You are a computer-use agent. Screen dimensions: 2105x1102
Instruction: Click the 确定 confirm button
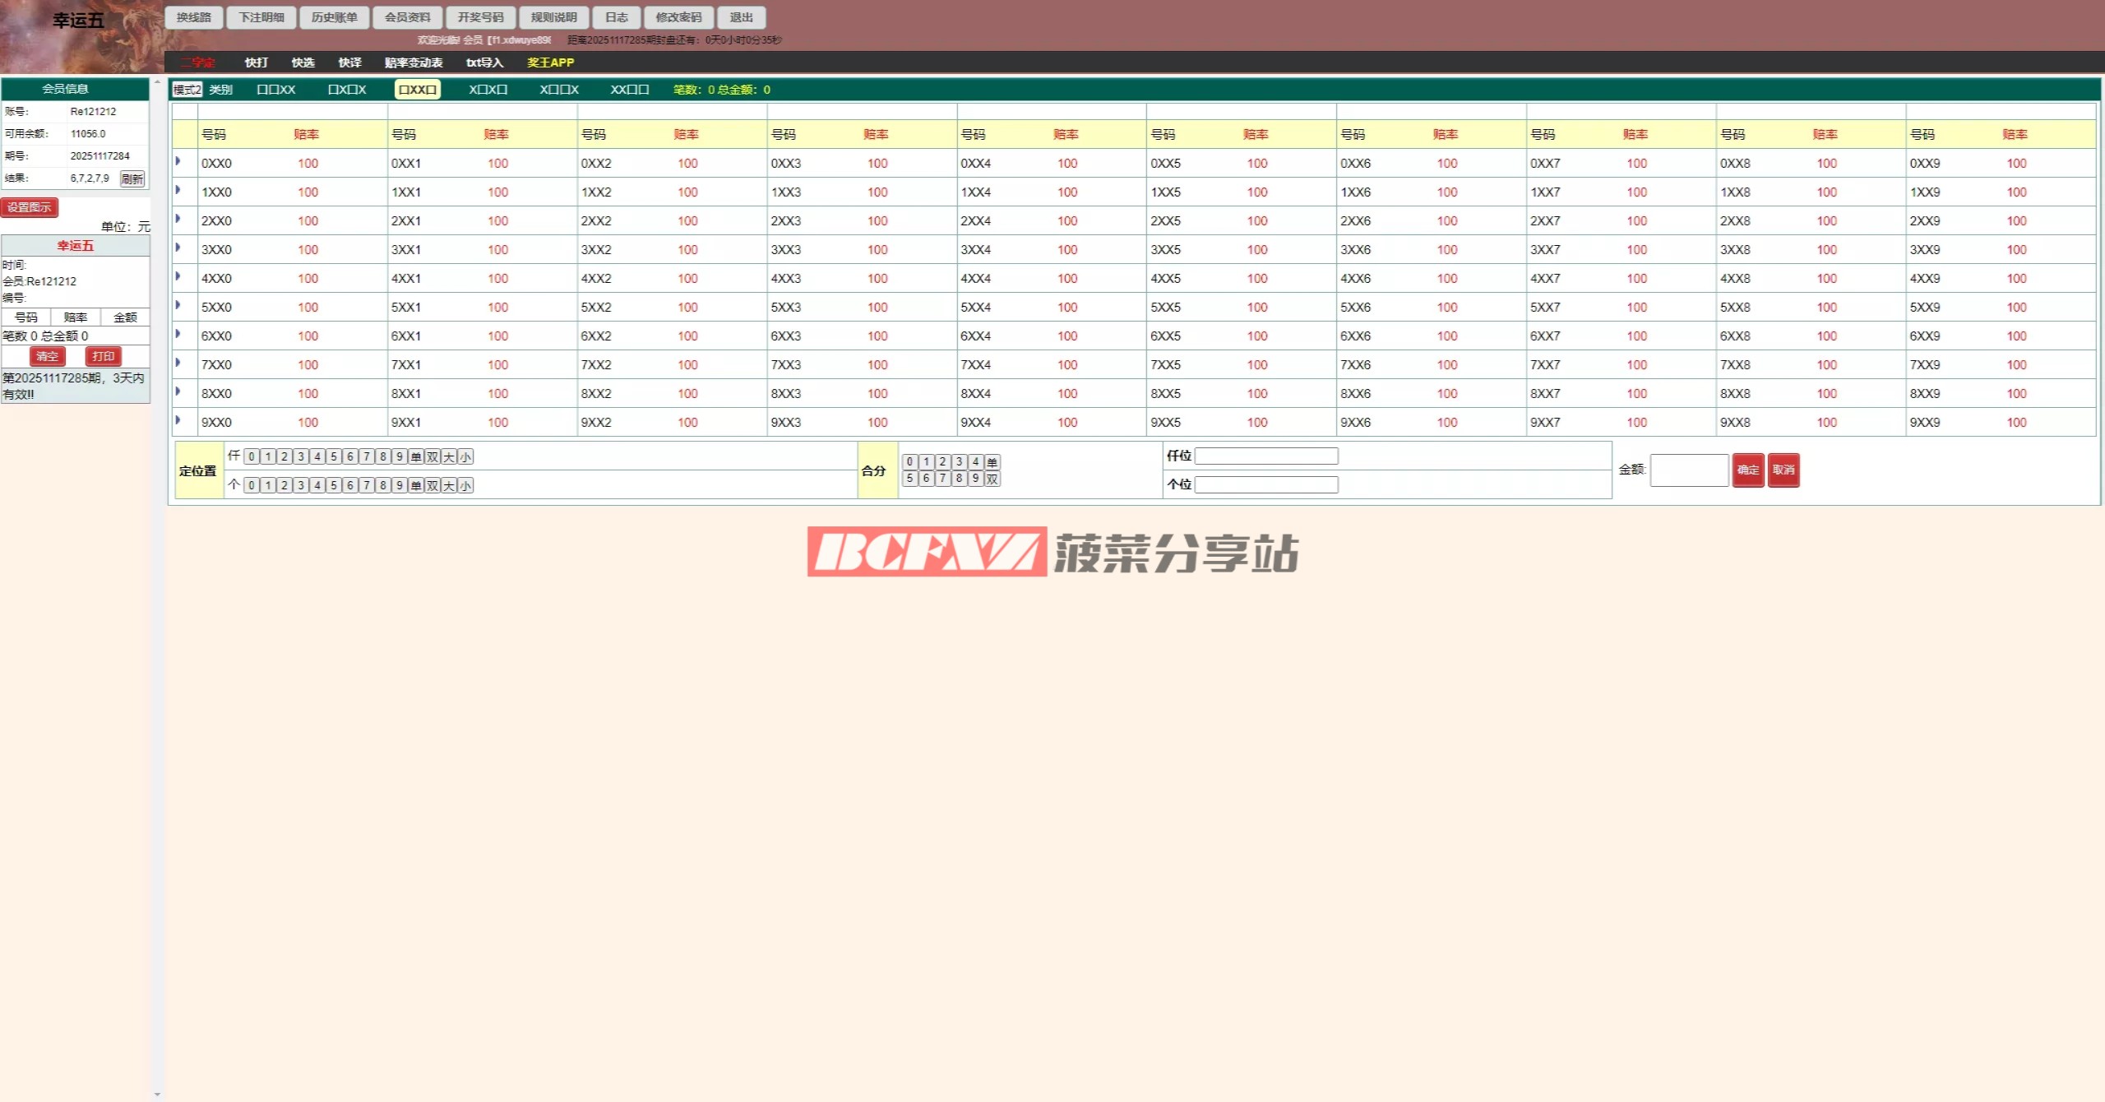coord(1747,470)
